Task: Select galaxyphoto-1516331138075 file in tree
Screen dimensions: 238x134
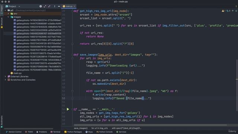Action: 39,53
